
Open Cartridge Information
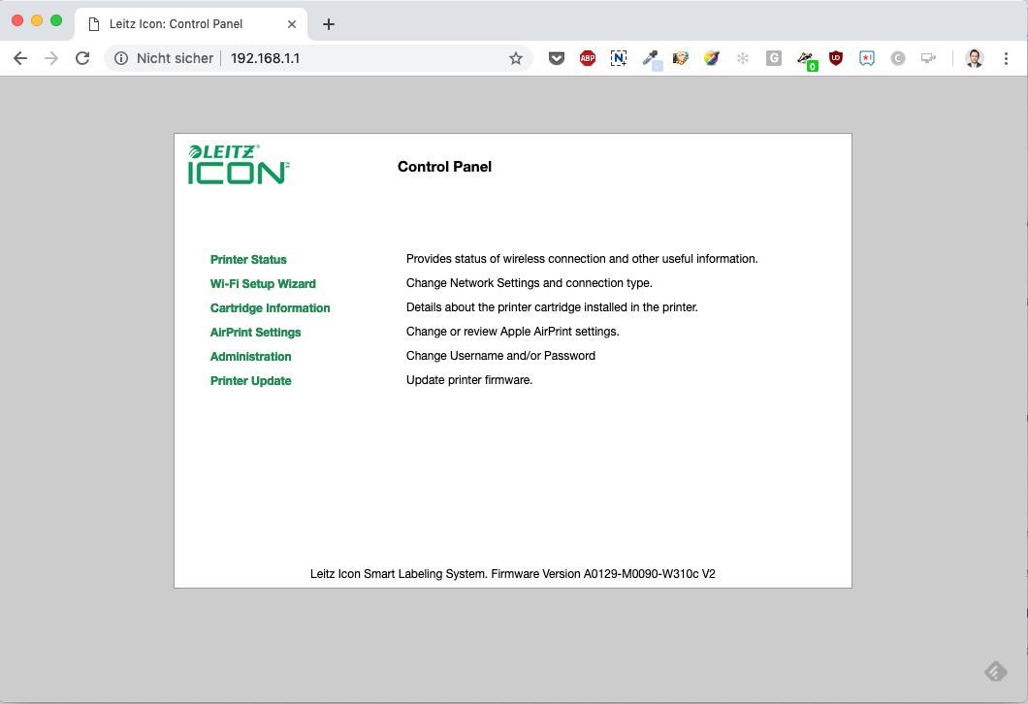271,308
